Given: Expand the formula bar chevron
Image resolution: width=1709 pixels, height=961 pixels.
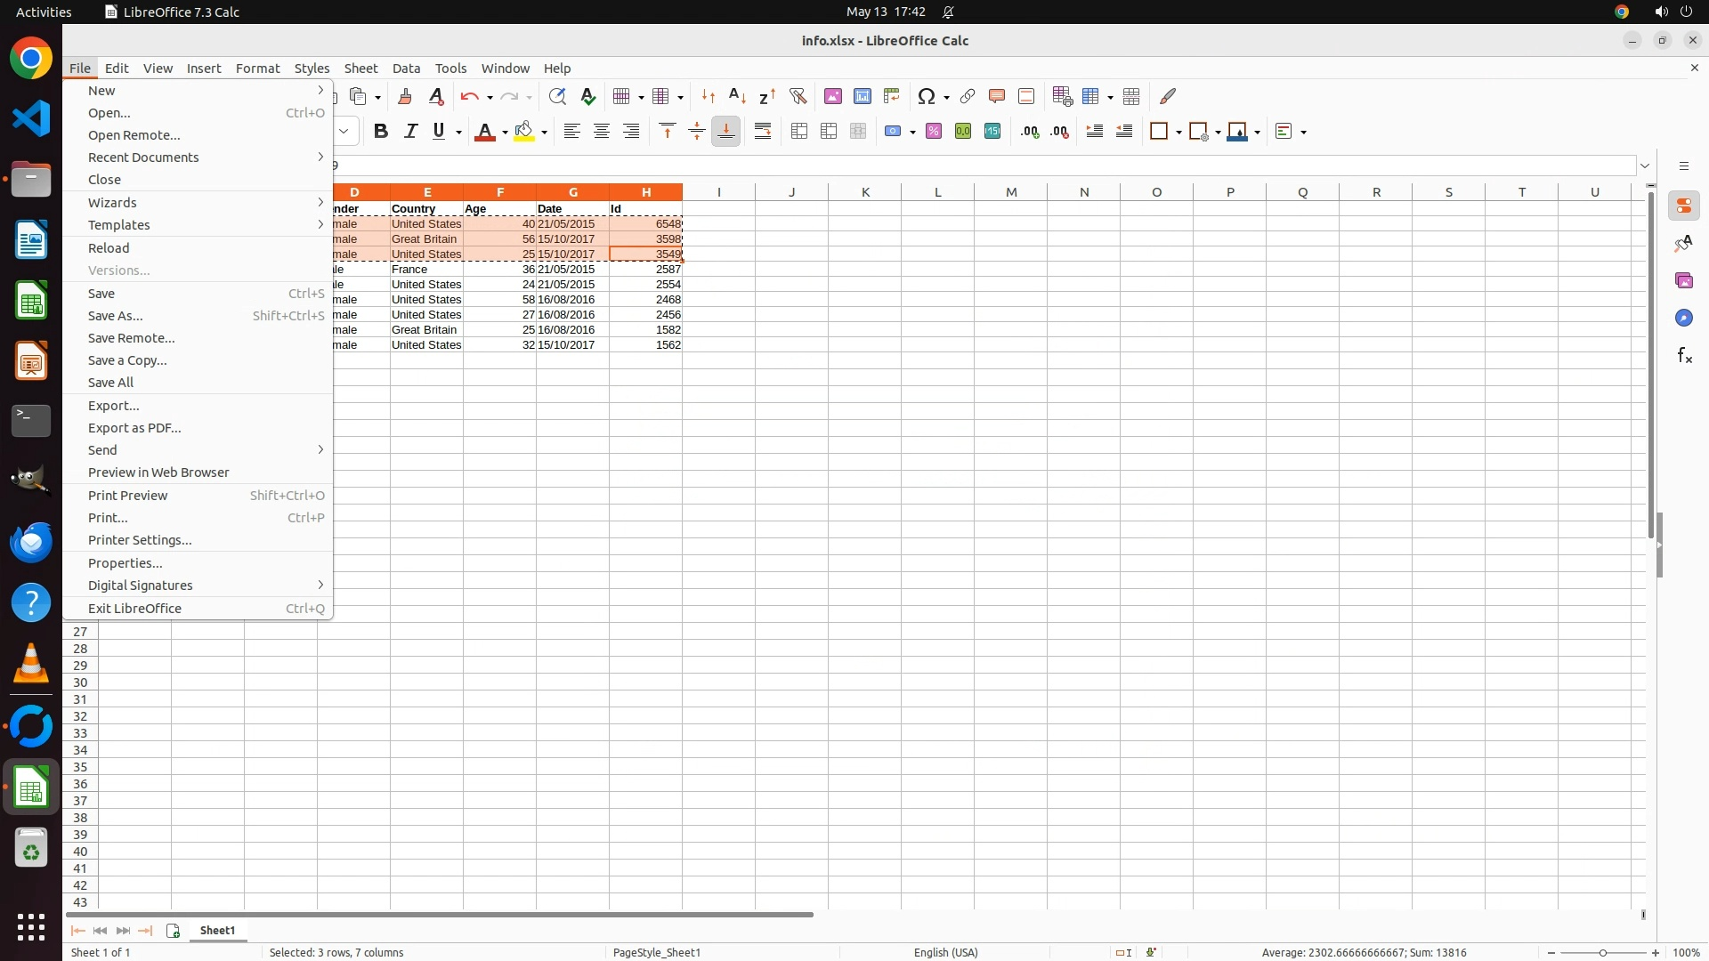Looking at the screenshot, I should pyautogui.click(x=1645, y=166).
